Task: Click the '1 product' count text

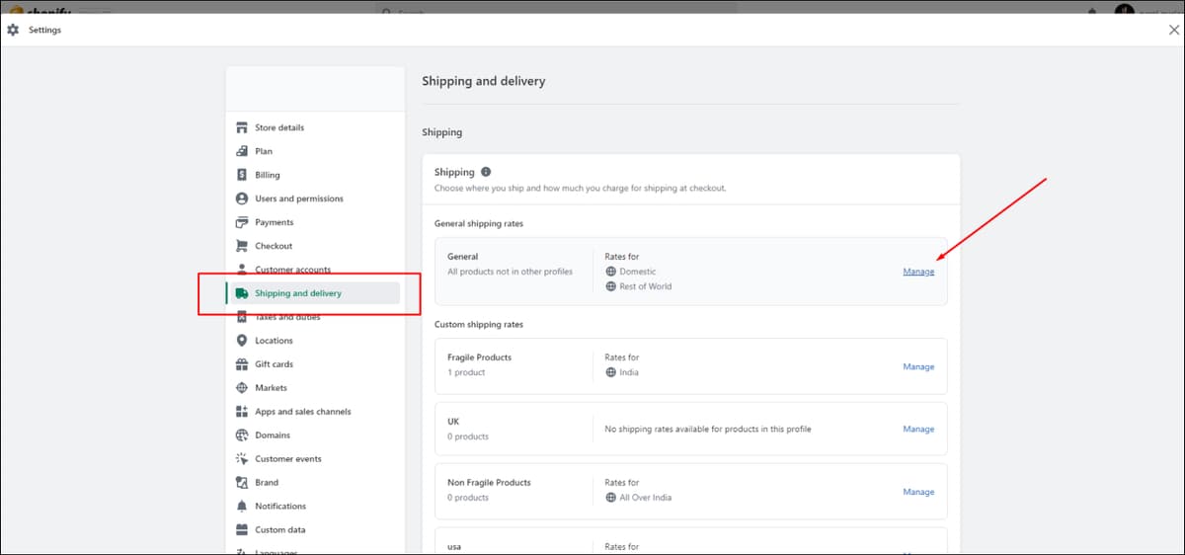Action: click(x=466, y=373)
